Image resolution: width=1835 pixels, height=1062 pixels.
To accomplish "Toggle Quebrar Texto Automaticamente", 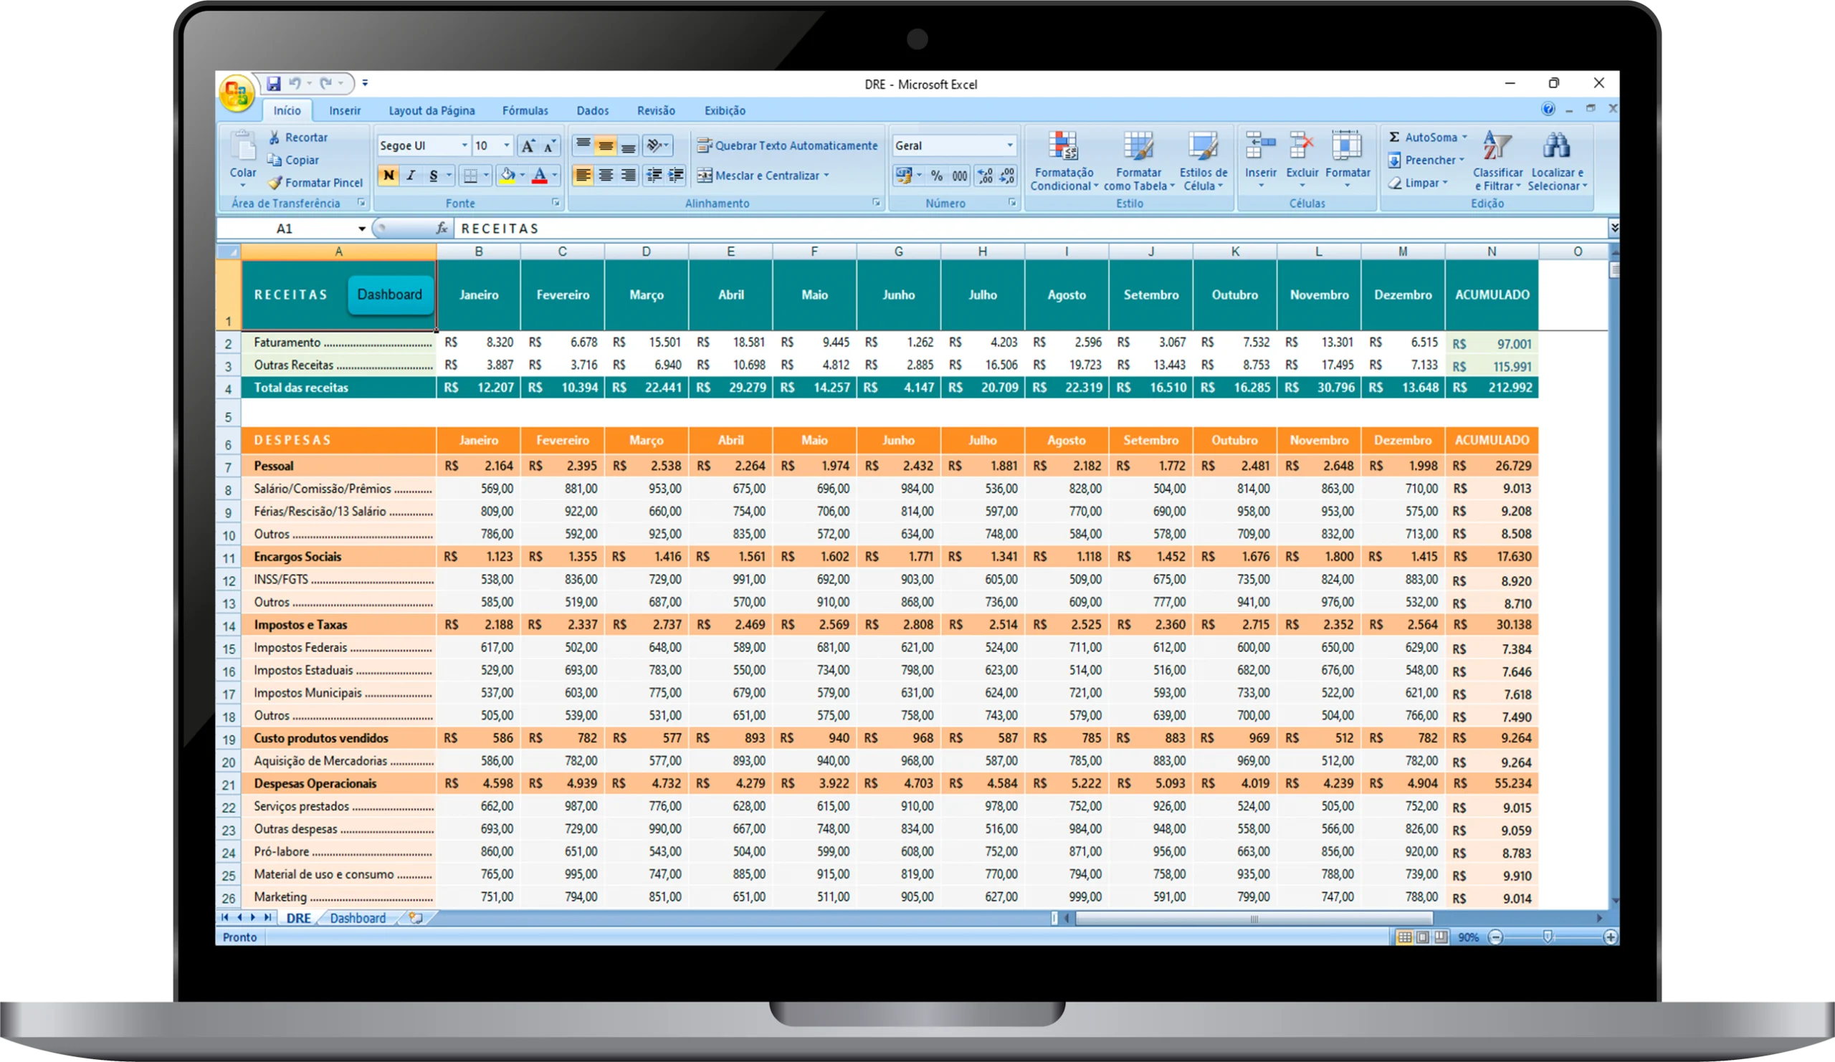I will click(787, 145).
